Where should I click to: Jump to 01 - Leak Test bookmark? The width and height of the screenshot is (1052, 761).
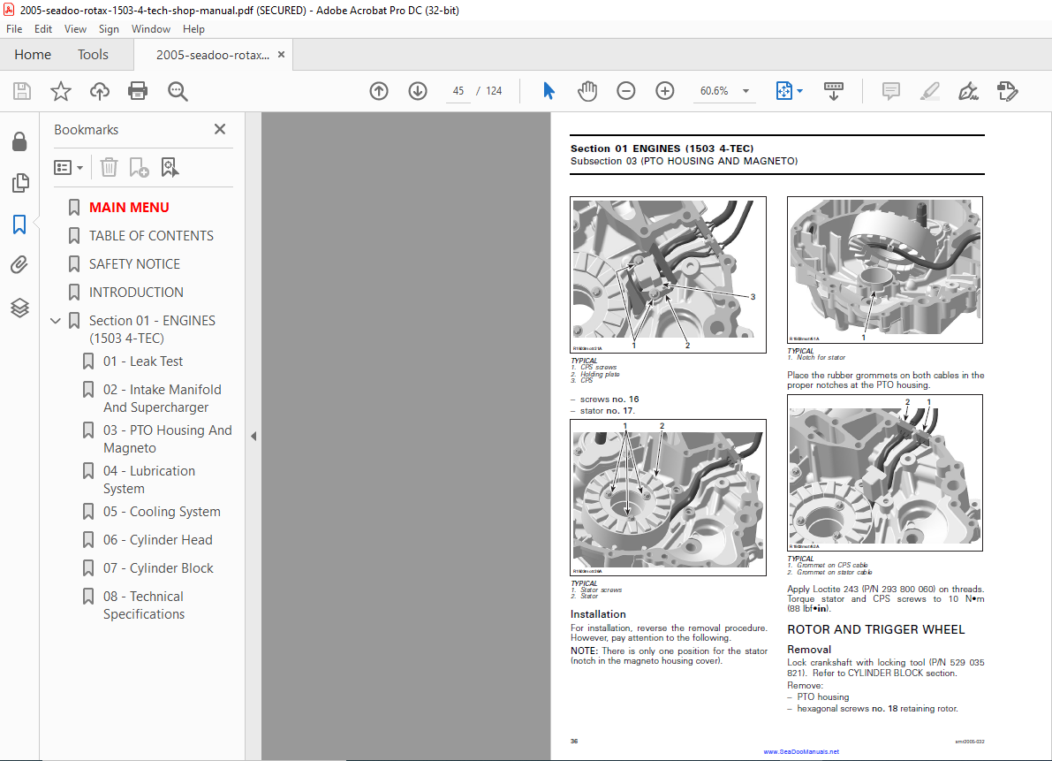(143, 361)
